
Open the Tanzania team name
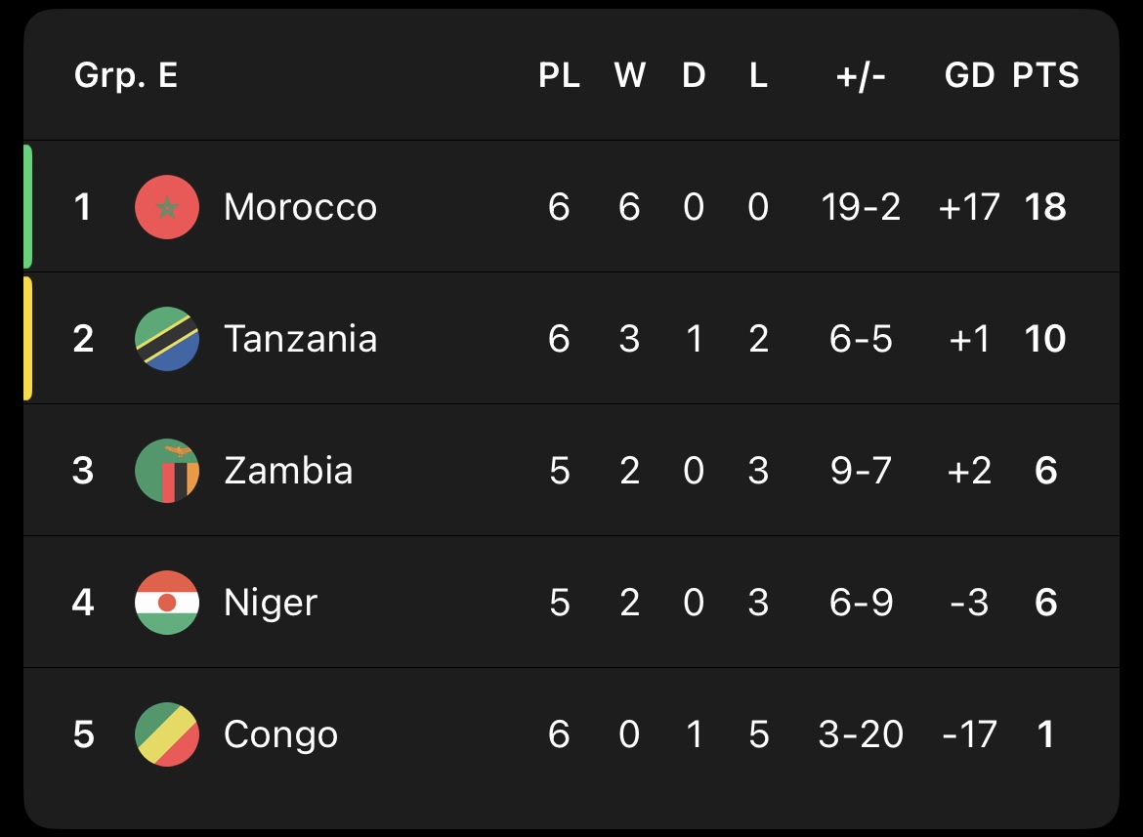pyautogui.click(x=300, y=339)
